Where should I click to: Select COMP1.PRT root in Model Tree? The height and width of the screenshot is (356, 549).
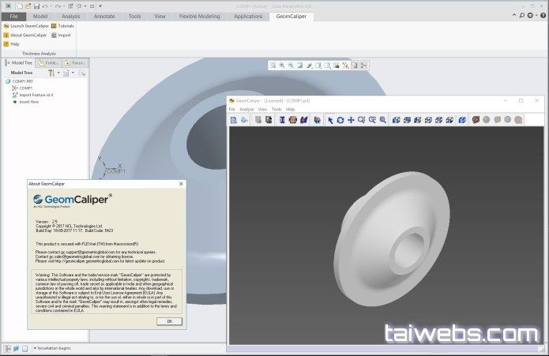tap(22, 81)
